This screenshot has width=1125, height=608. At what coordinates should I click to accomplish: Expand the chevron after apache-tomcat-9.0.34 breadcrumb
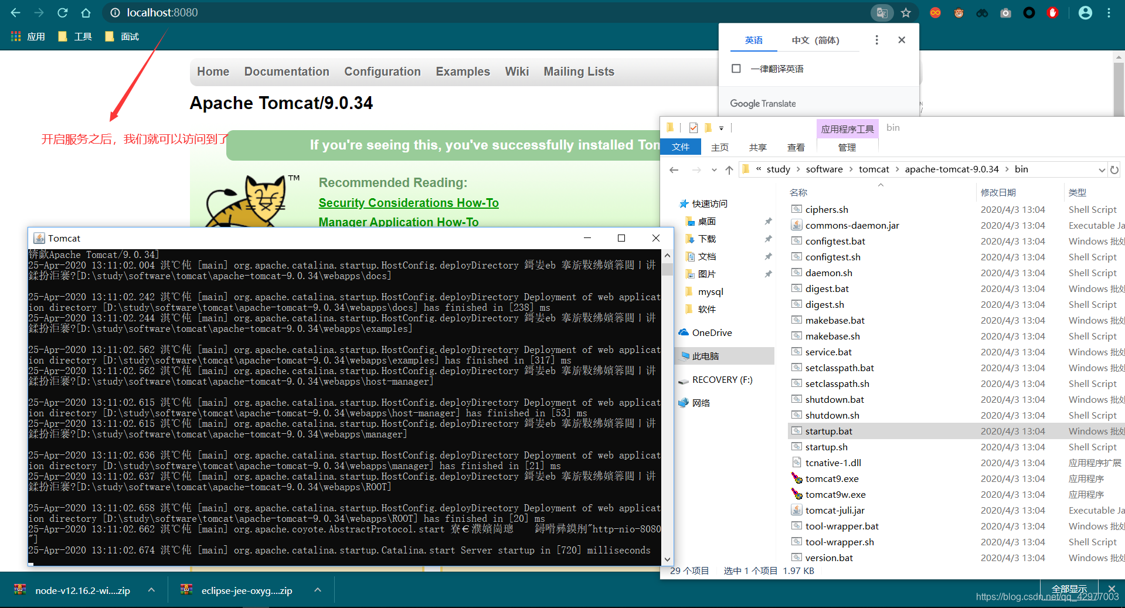1007,169
